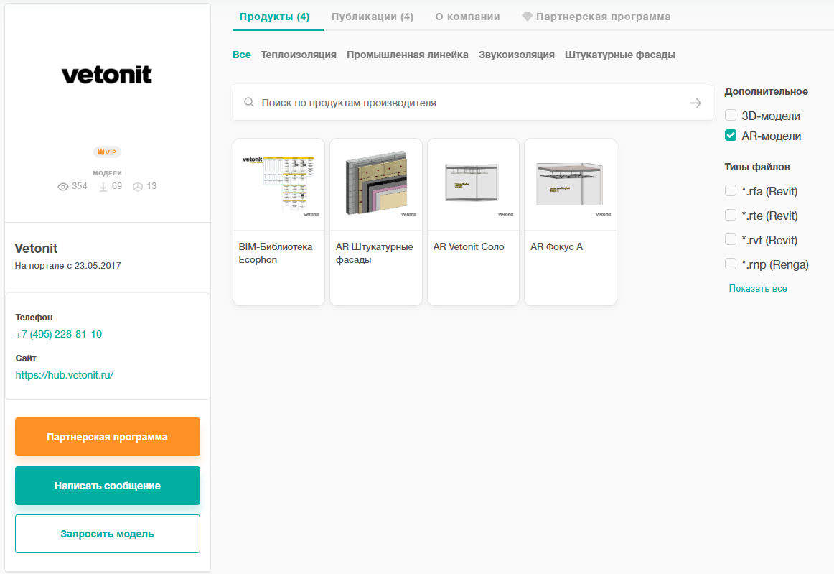Enable the 3D-модели checkbox
This screenshot has height=574, width=834.
click(x=730, y=115)
